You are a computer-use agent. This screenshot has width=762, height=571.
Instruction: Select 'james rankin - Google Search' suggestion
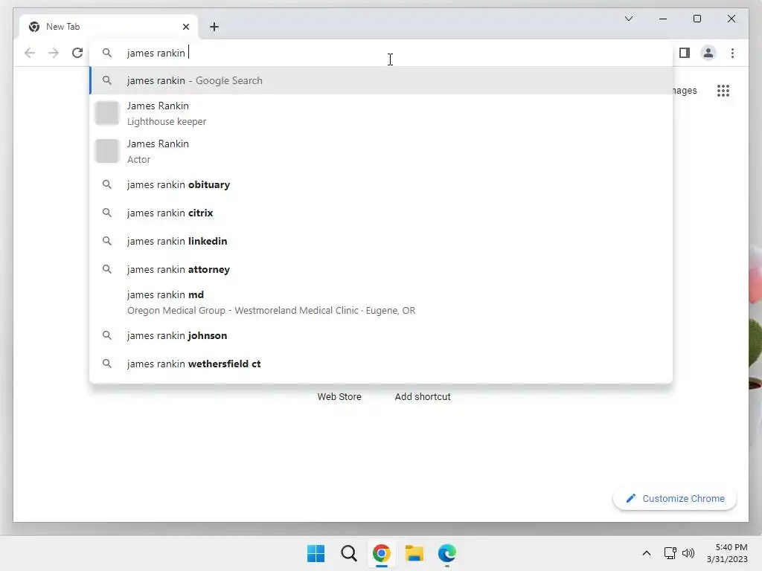(x=382, y=80)
